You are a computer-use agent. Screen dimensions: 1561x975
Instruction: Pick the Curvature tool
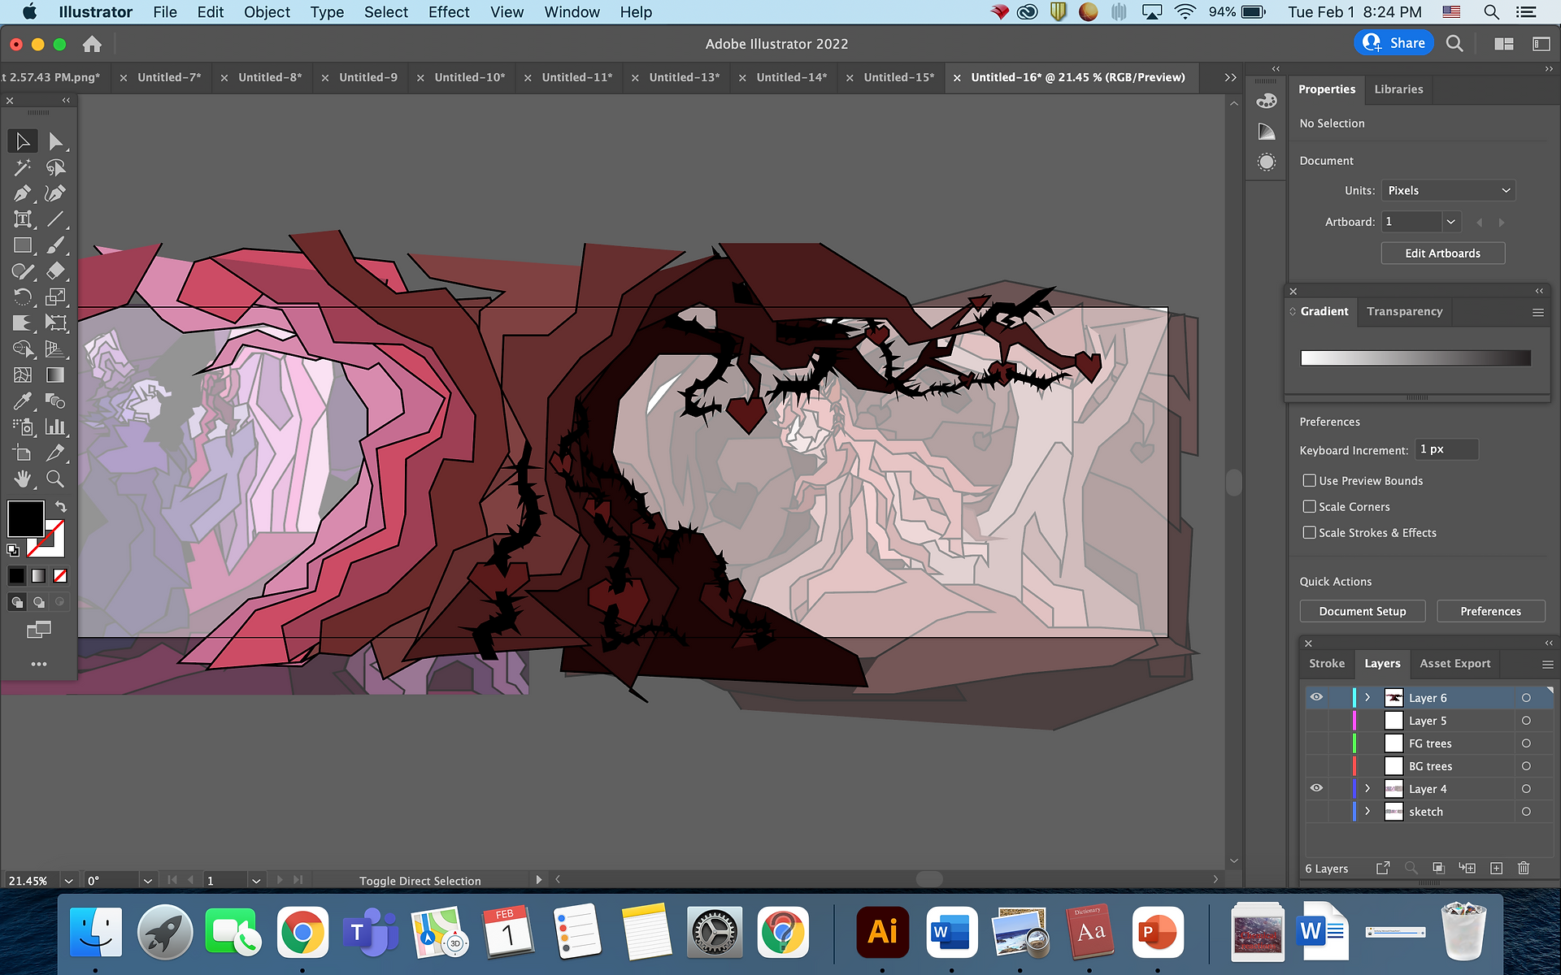55,193
